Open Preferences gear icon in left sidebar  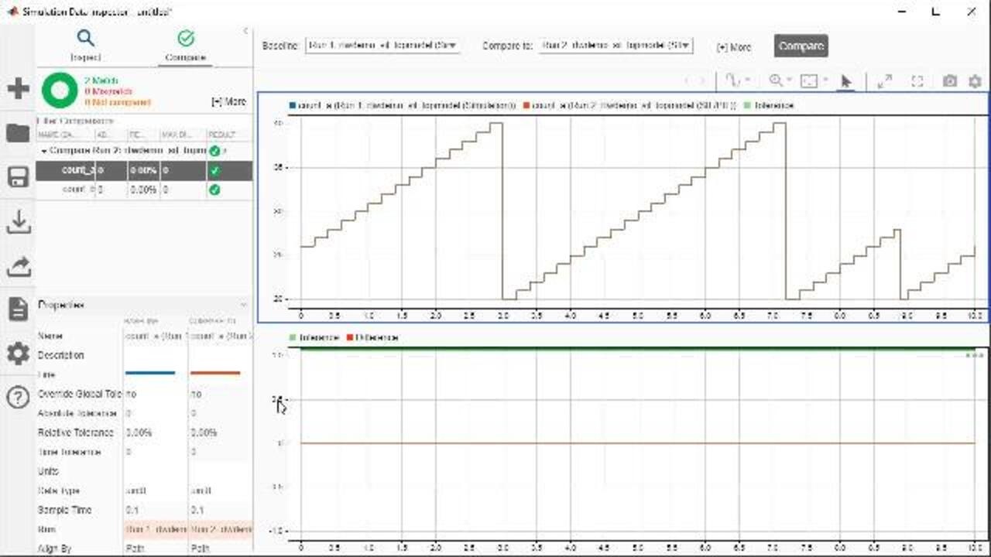coord(18,354)
